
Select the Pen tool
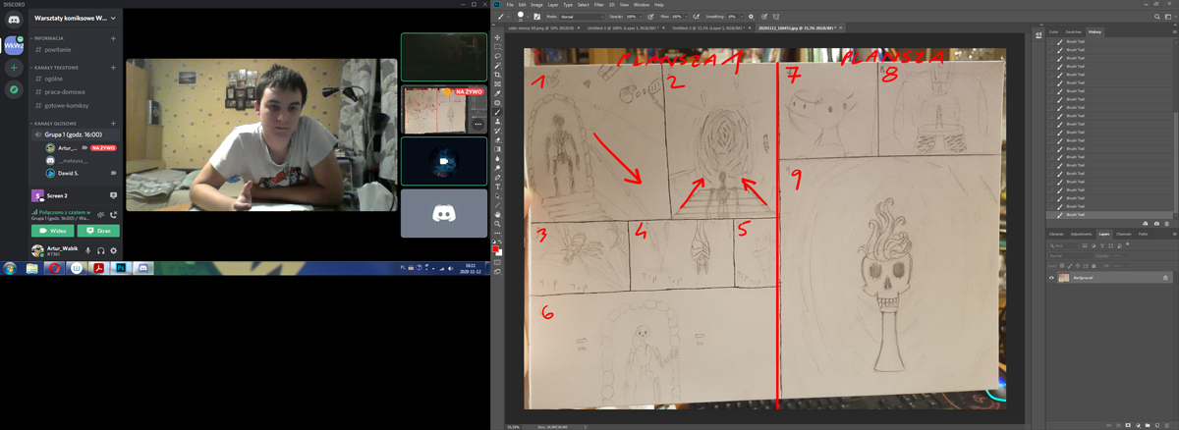pyautogui.click(x=499, y=177)
